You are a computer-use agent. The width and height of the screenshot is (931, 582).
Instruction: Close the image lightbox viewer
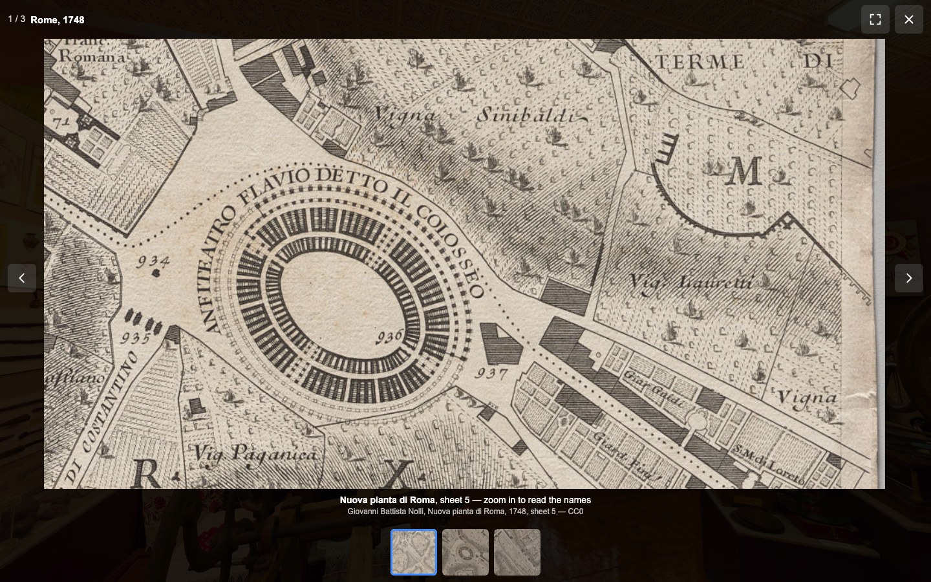click(x=909, y=19)
